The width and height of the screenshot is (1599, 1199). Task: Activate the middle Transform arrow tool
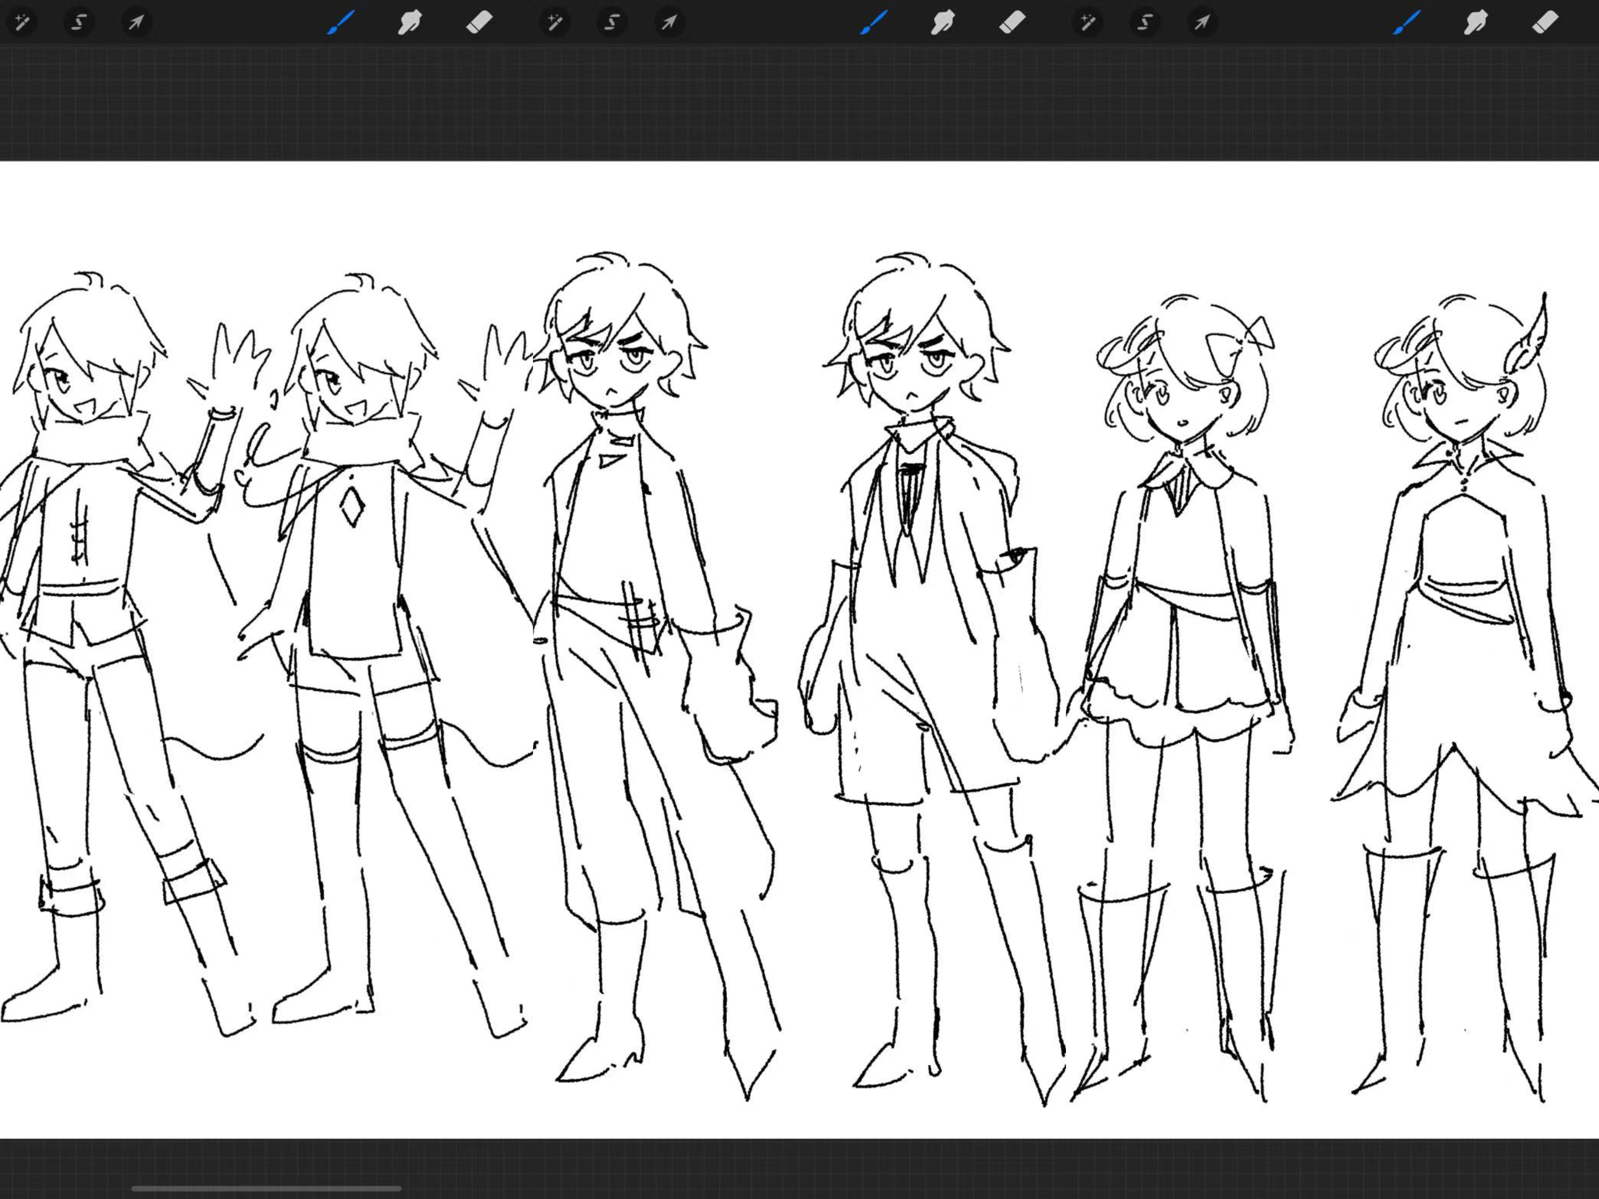pos(669,22)
